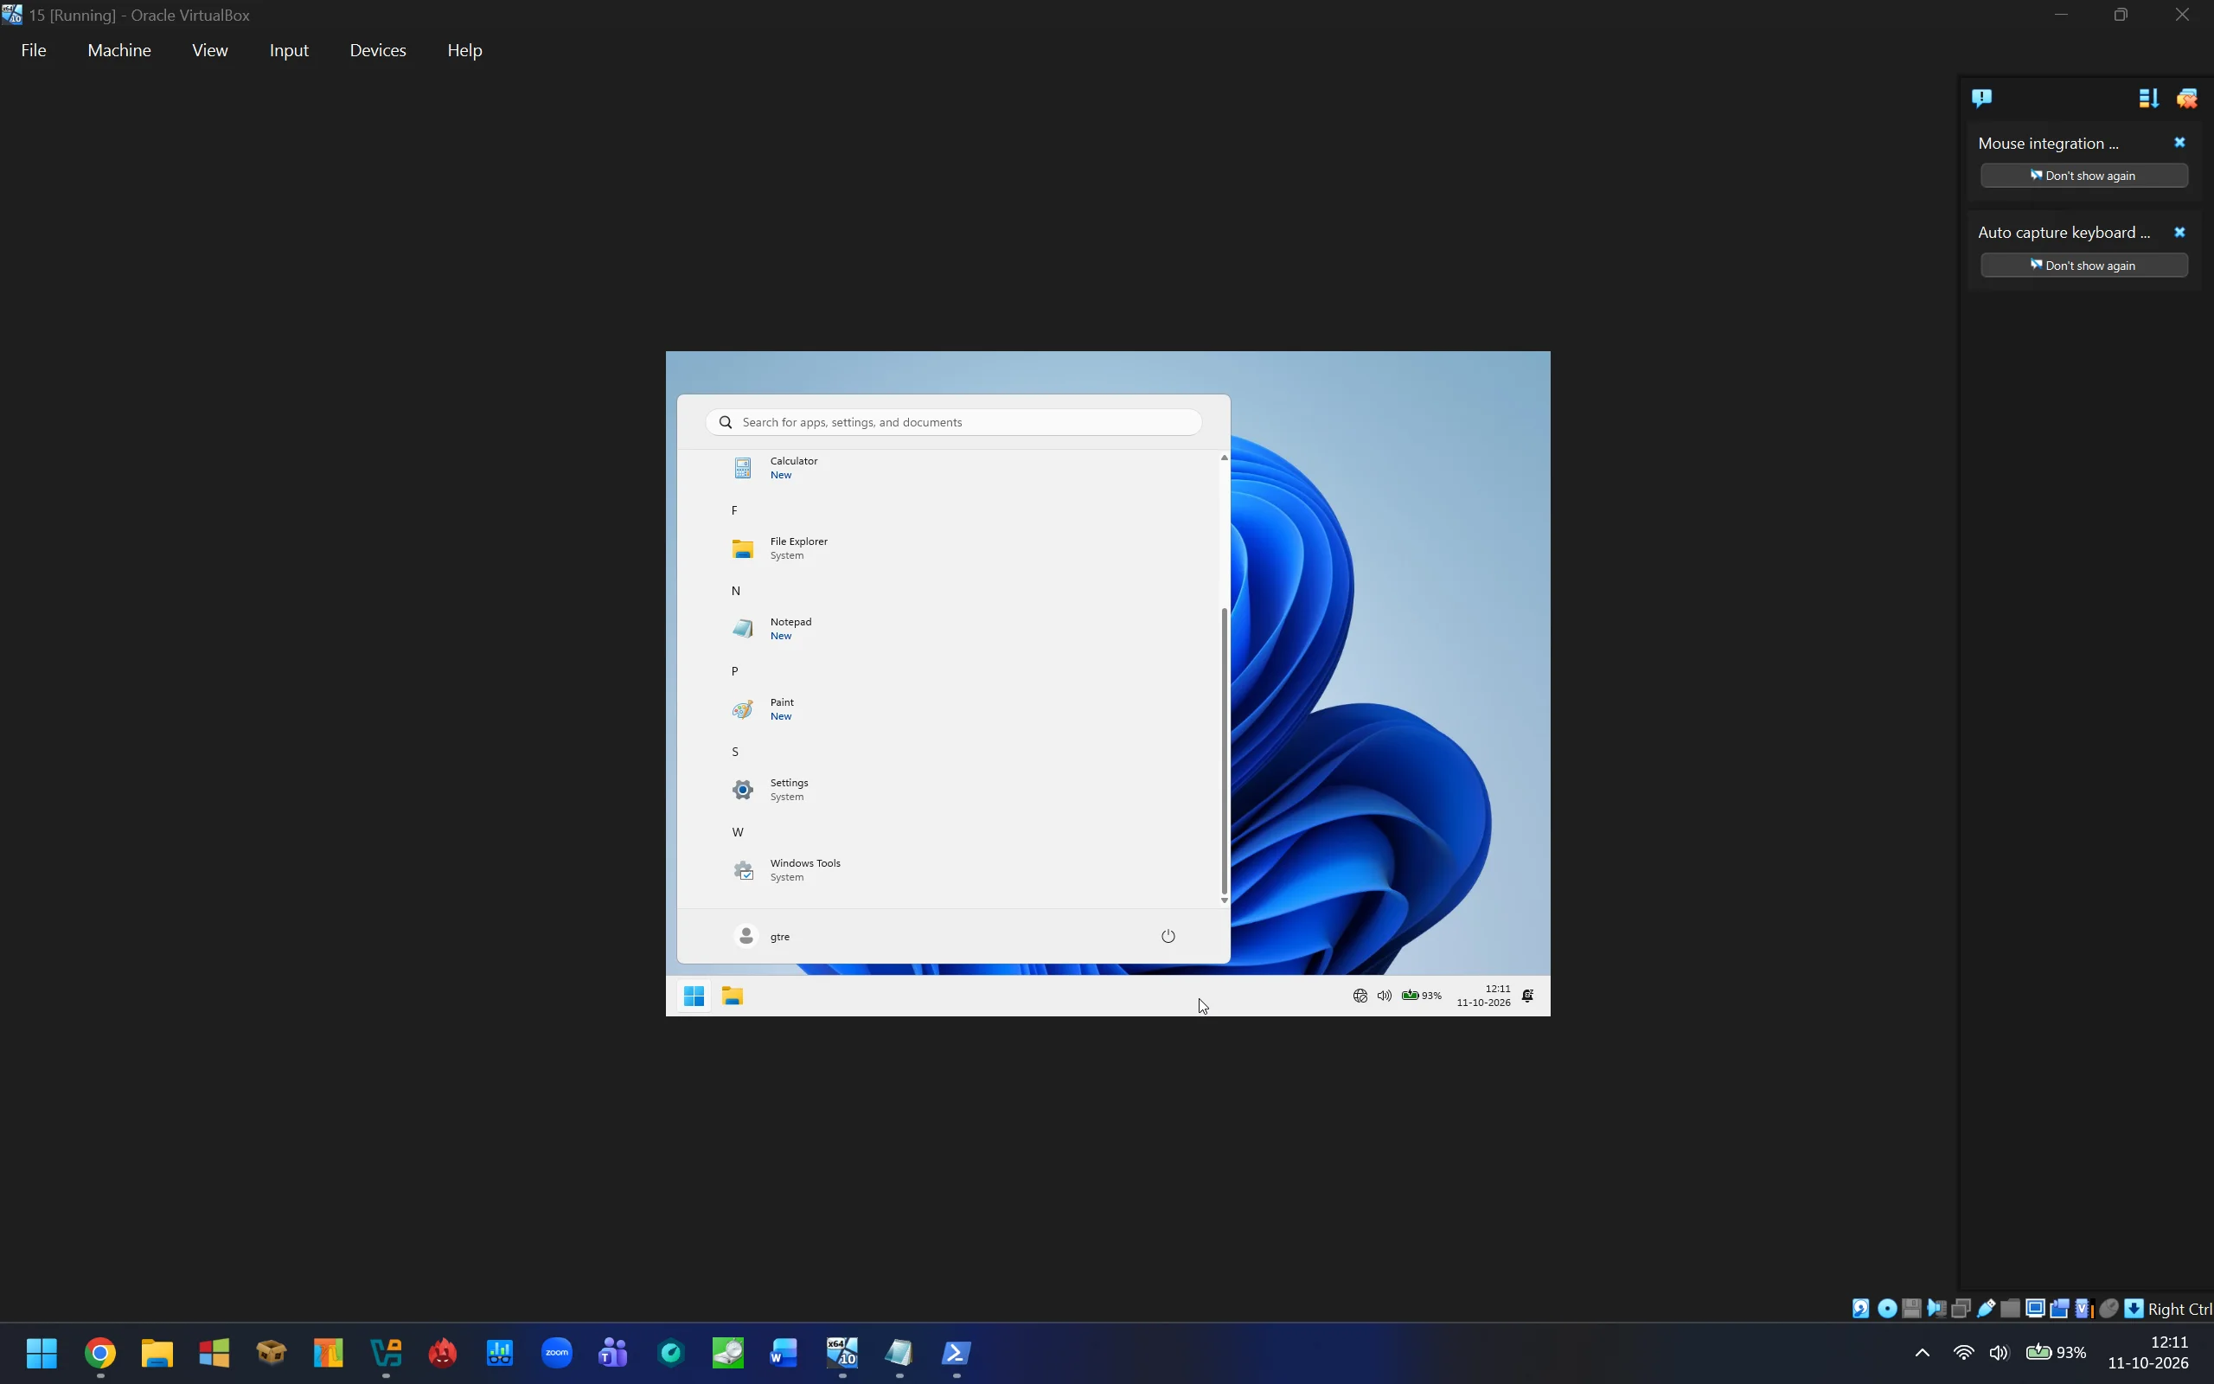Dismiss the Mouse integration notification
2214x1384 pixels.
pos(2179,143)
